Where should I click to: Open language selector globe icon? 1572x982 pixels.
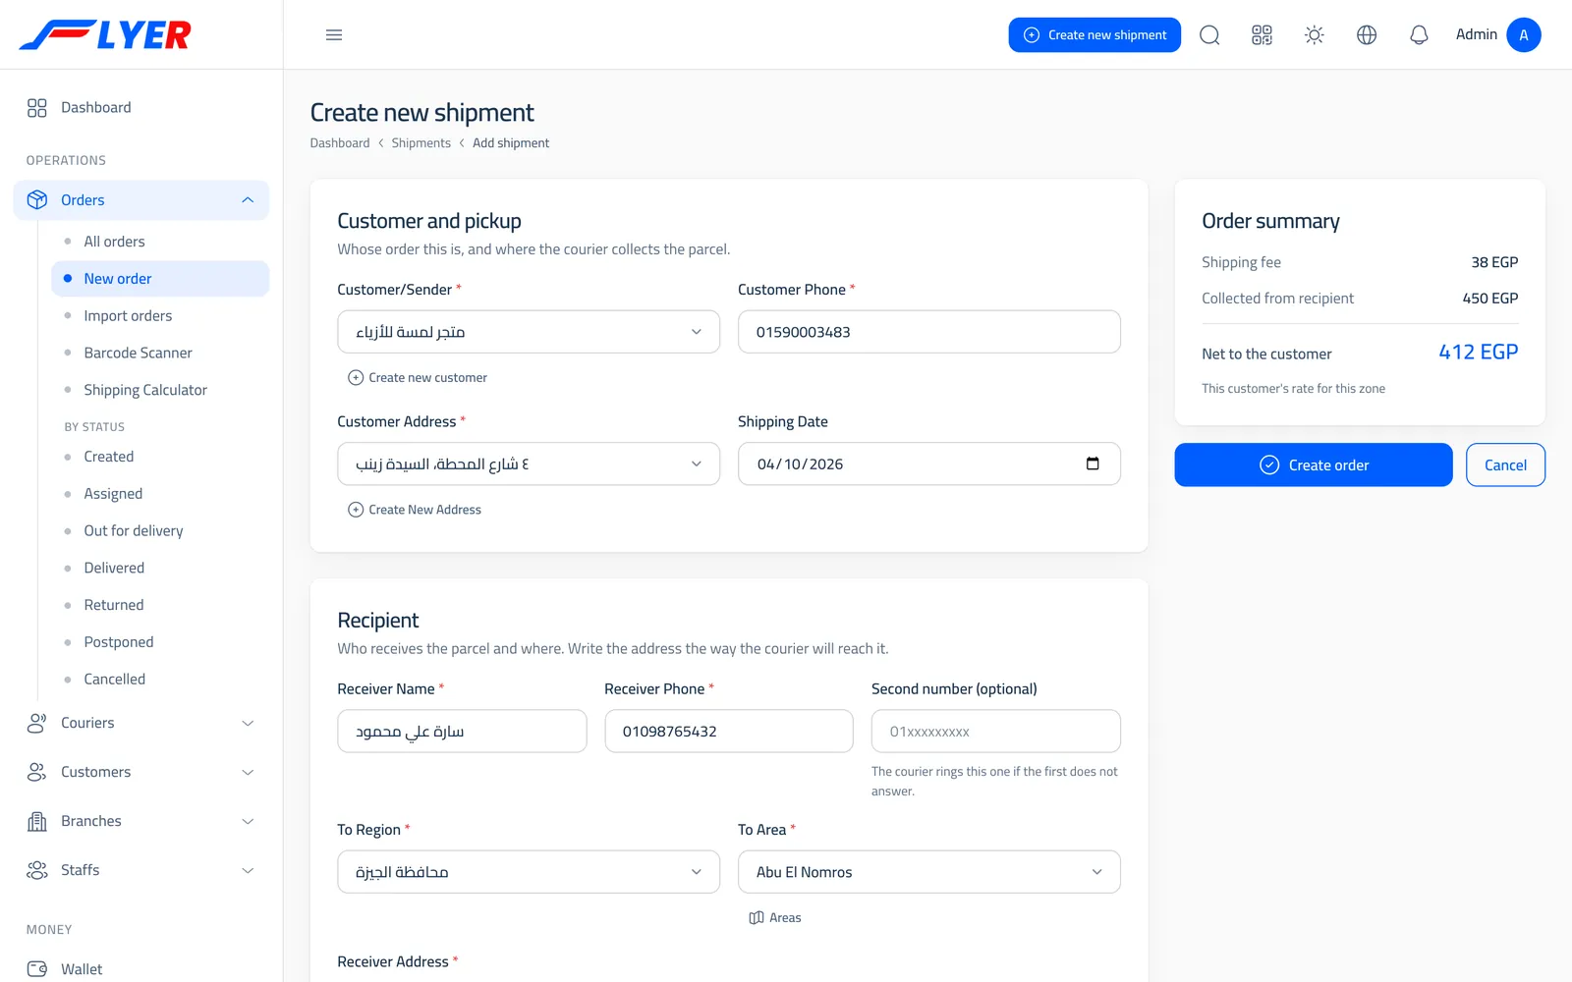coord(1366,35)
